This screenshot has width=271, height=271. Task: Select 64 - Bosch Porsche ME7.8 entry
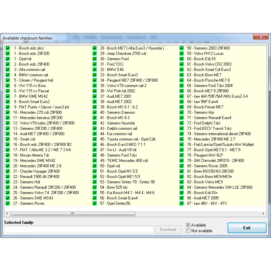pyautogui.click(x=208, y=80)
